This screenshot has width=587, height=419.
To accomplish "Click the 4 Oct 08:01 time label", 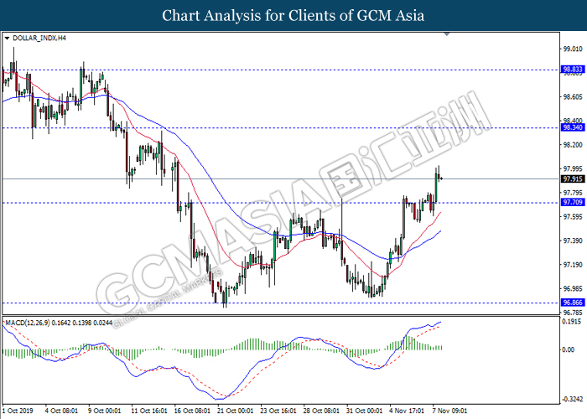I will [61, 411].
